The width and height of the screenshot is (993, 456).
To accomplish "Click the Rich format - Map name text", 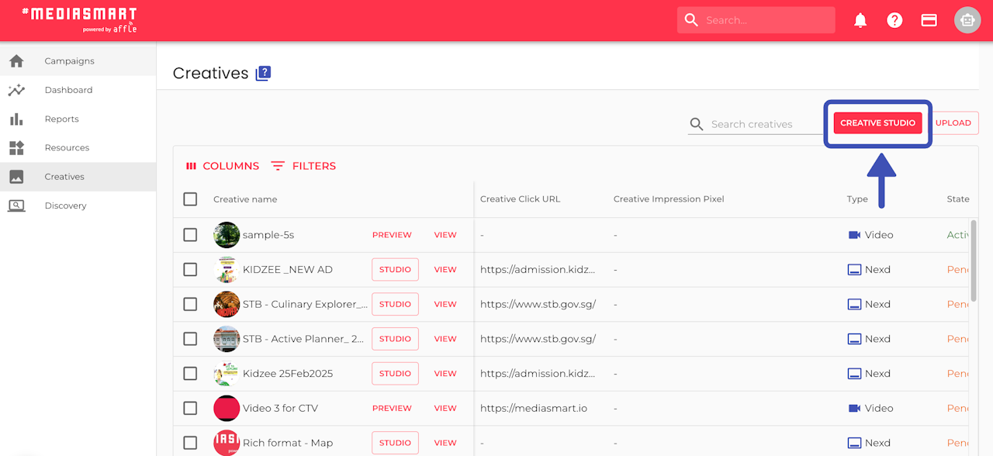I will click(x=288, y=443).
